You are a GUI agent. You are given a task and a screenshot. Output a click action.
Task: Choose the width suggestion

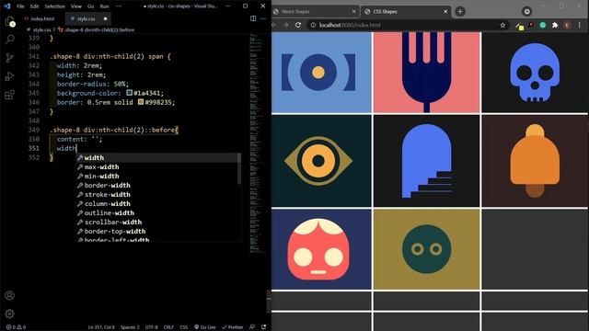(157, 157)
